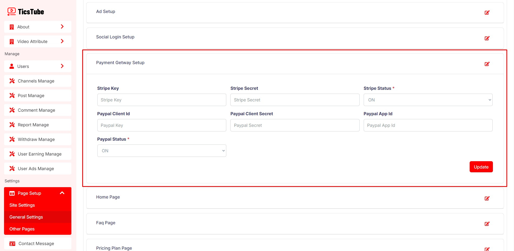Expand the Users menu chevron

coord(62,66)
